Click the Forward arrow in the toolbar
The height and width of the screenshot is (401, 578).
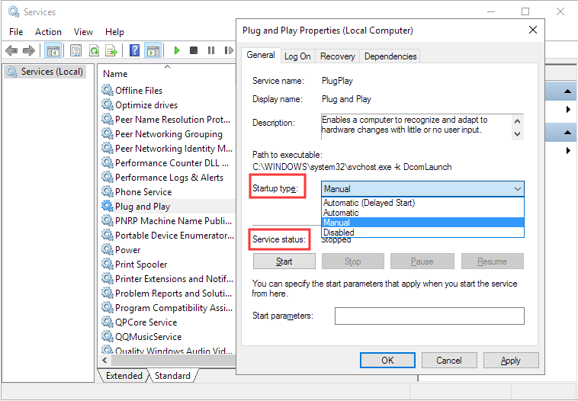(30, 51)
